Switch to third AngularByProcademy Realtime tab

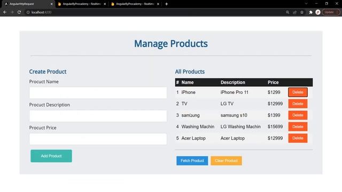135,4
